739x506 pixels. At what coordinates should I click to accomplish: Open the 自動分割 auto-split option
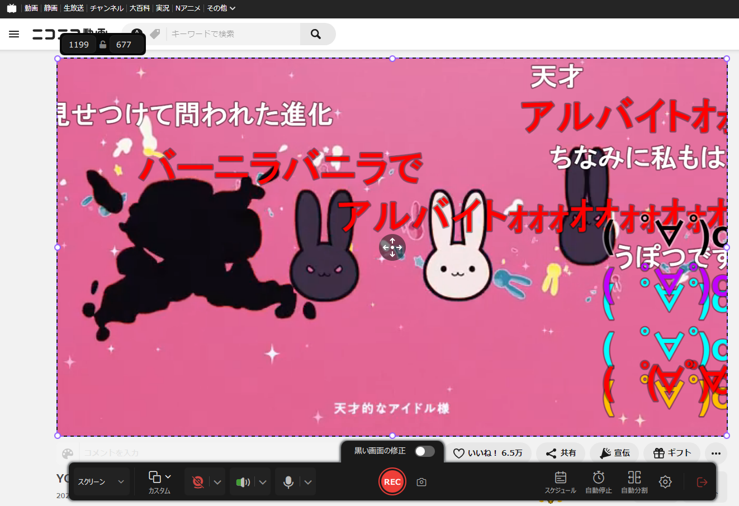click(634, 482)
